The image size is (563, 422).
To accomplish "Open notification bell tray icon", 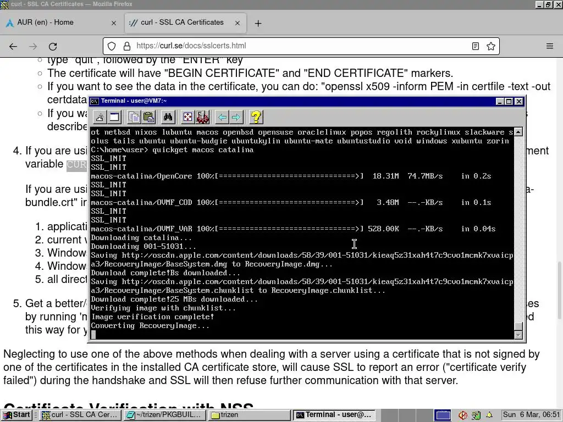I will pos(489,415).
